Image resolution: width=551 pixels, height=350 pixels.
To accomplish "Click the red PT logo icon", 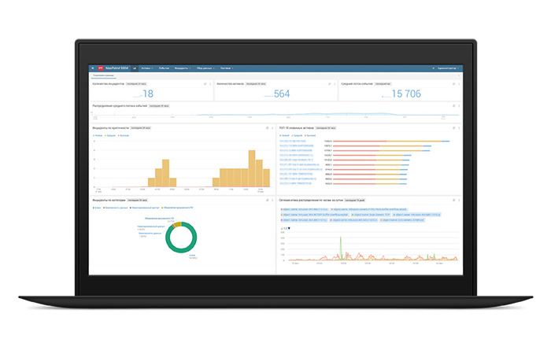I will [x=101, y=68].
